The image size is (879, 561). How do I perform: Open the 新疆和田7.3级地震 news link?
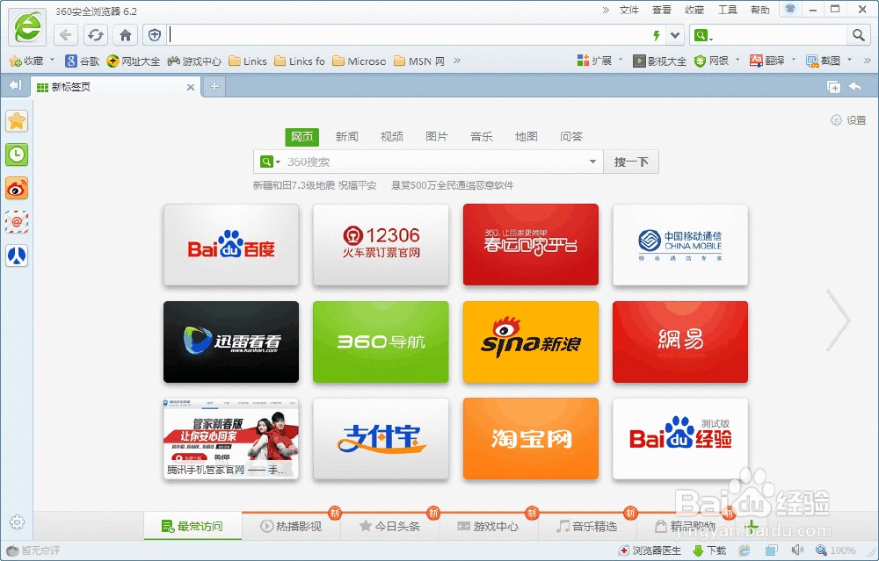point(315,185)
